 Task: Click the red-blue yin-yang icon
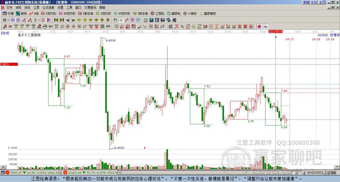[260, 27]
